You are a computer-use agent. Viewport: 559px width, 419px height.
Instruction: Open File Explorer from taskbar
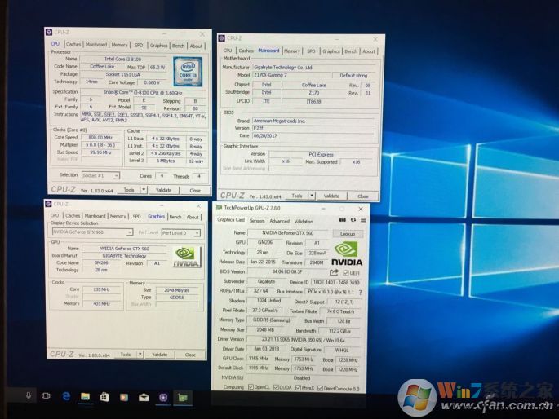coord(85,396)
